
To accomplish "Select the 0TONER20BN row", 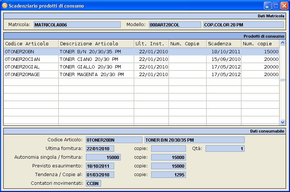I will (x=141, y=51).
